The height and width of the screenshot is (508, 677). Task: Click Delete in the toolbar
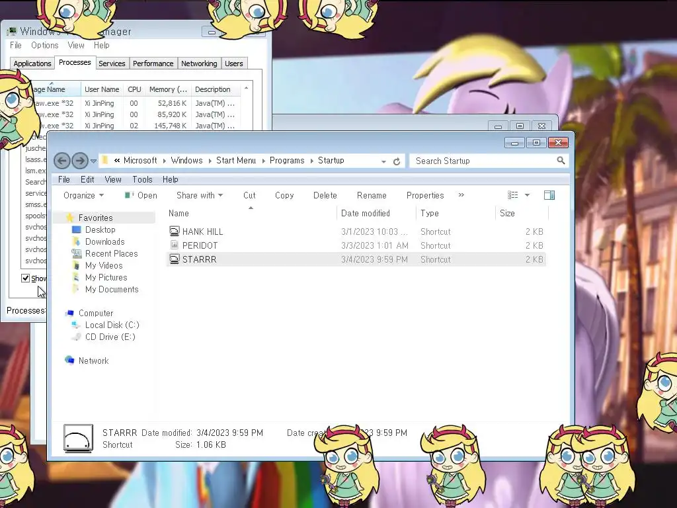pyautogui.click(x=325, y=195)
